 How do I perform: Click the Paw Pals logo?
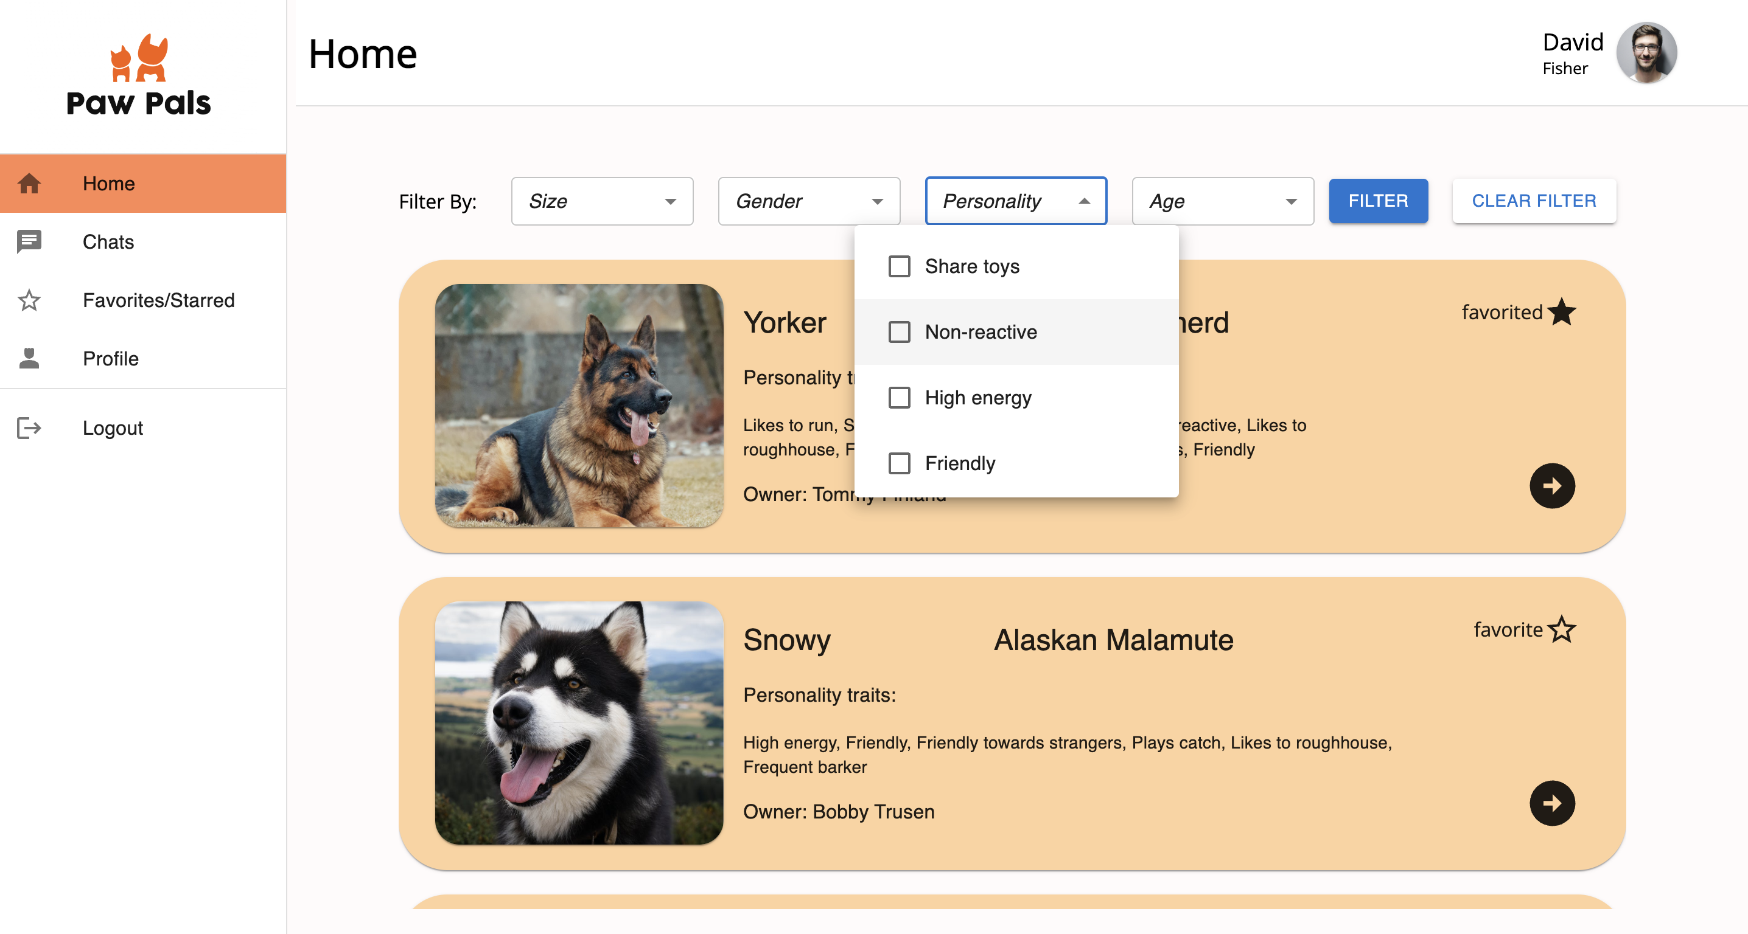click(138, 75)
